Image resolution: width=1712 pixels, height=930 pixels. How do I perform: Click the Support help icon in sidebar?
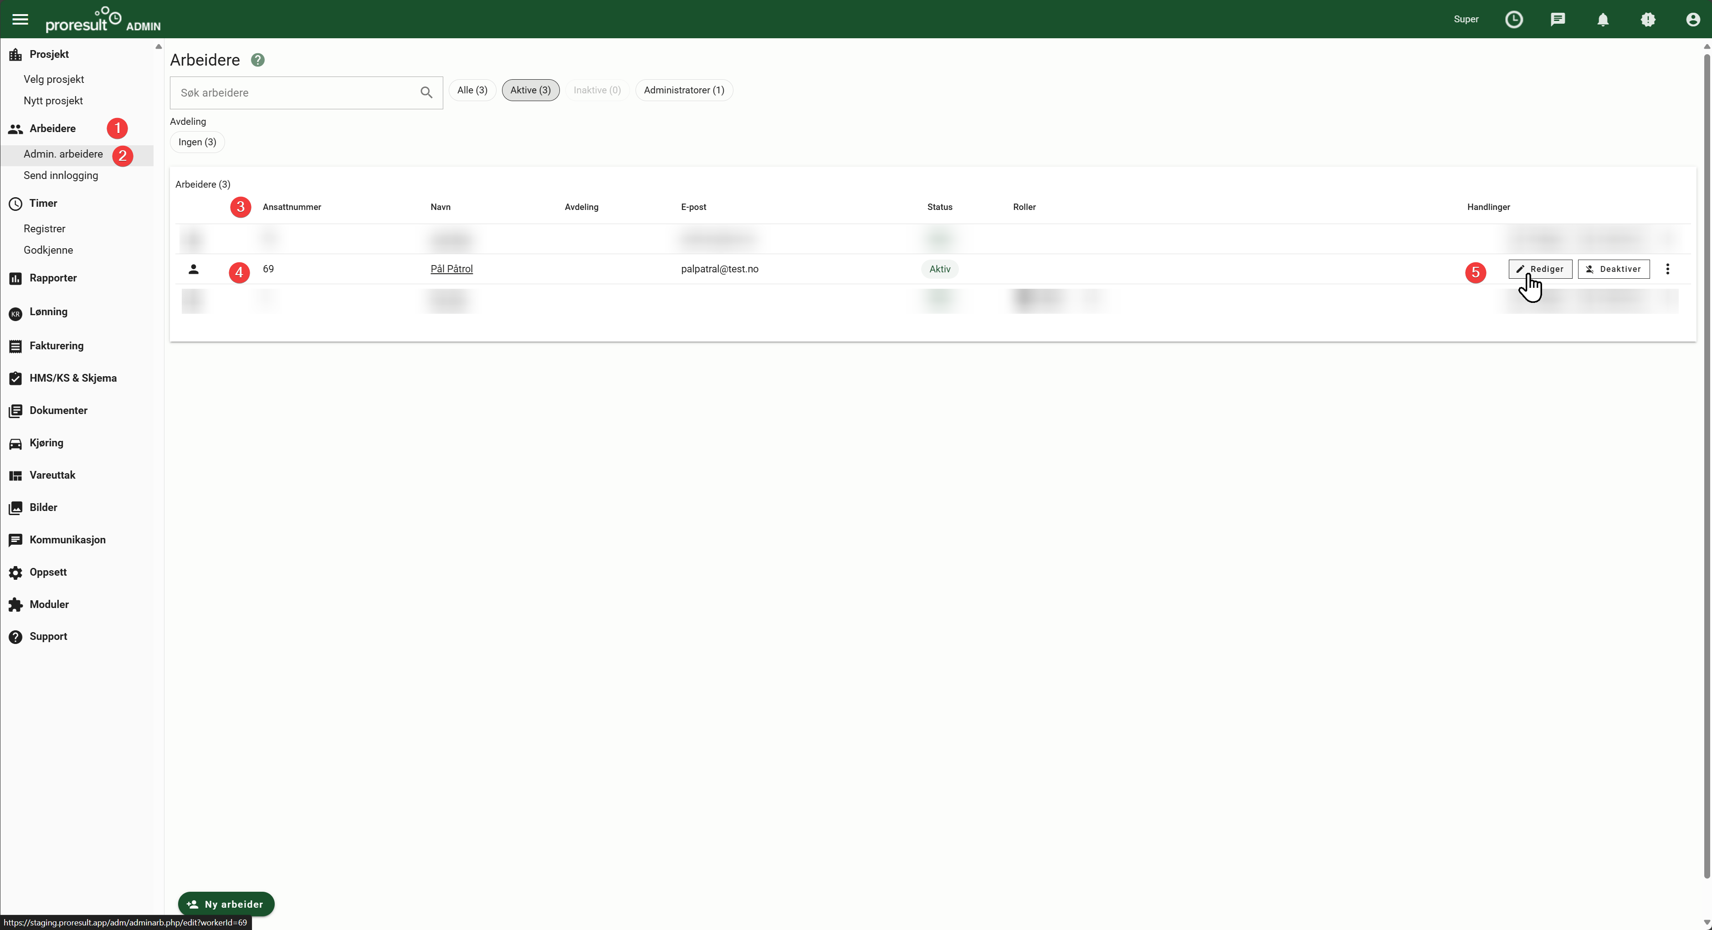pos(15,637)
